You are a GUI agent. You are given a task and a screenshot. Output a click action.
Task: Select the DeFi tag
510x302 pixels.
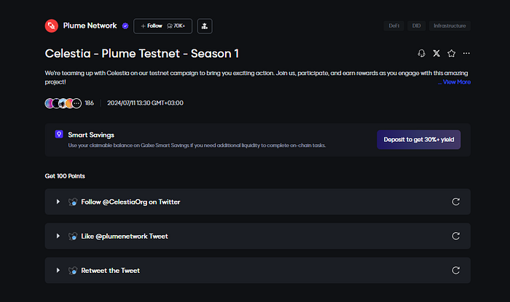click(x=394, y=25)
